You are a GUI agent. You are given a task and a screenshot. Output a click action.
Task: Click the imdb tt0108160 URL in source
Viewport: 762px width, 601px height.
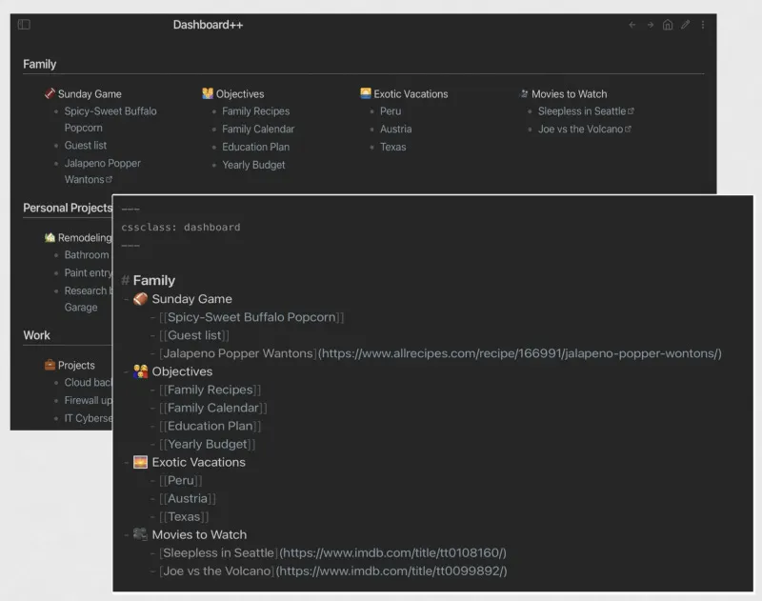(392, 552)
